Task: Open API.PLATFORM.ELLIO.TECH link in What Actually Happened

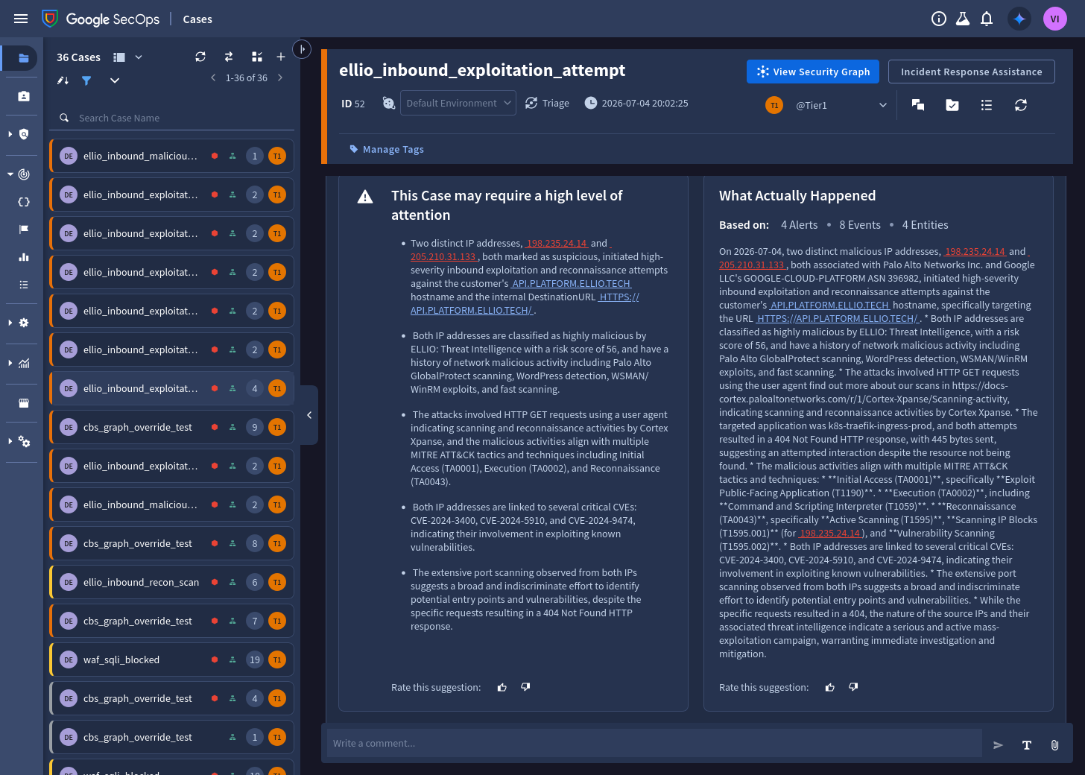Action: pos(829,305)
